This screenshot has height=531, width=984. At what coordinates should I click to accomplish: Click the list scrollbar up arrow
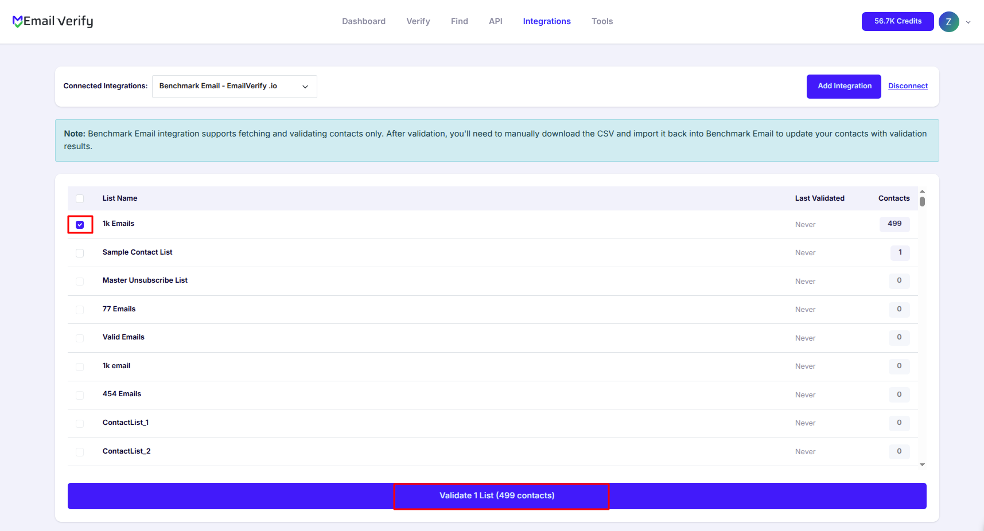point(922,191)
